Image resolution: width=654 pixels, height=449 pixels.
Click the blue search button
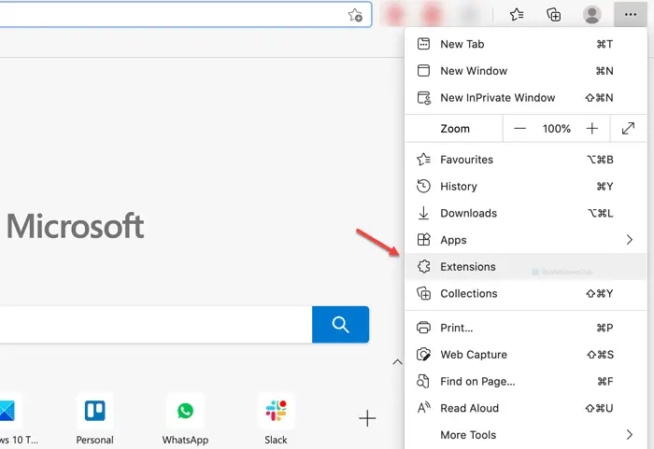coord(340,324)
